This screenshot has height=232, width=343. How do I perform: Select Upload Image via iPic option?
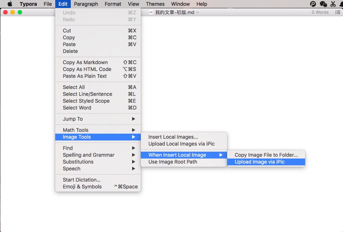266,162
